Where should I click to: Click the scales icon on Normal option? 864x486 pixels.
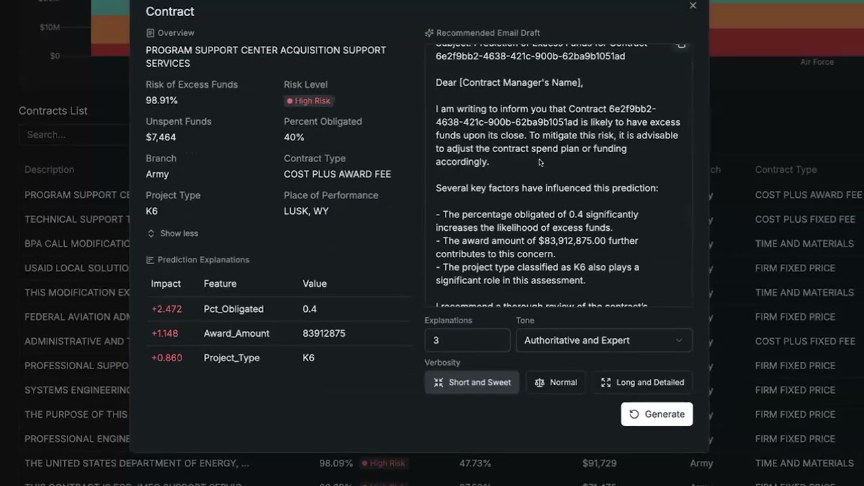539,383
